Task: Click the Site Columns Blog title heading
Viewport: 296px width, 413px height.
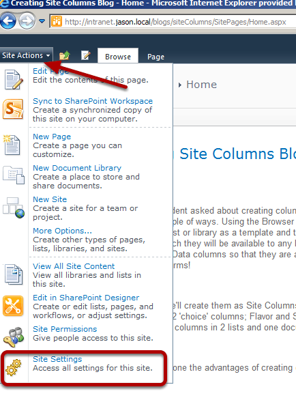Action: (237, 154)
